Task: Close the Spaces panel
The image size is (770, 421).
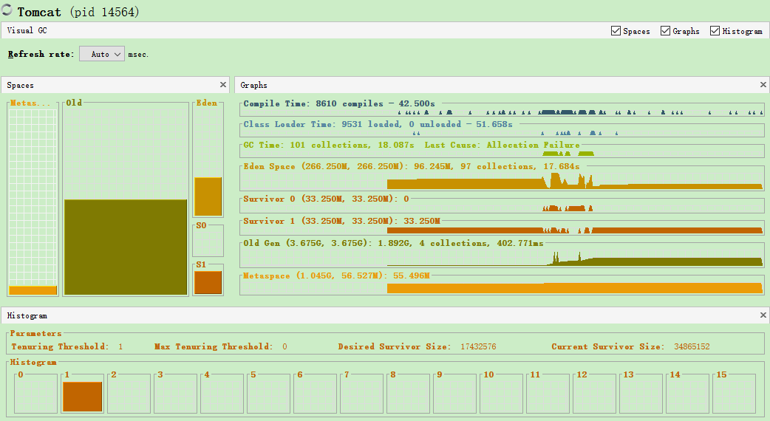Action: (x=223, y=85)
